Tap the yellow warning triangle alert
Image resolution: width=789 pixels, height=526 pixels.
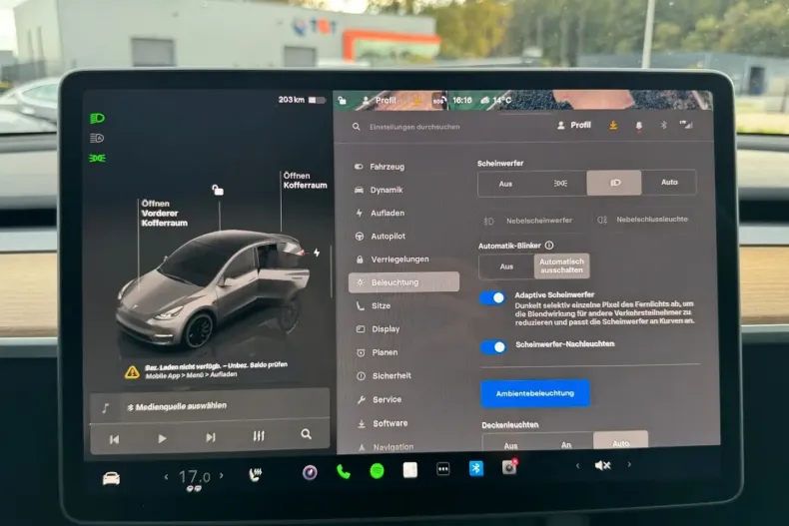132,372
